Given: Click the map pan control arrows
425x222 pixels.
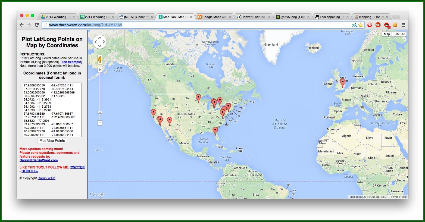Looking at the screenshot, I should (99, 42).
